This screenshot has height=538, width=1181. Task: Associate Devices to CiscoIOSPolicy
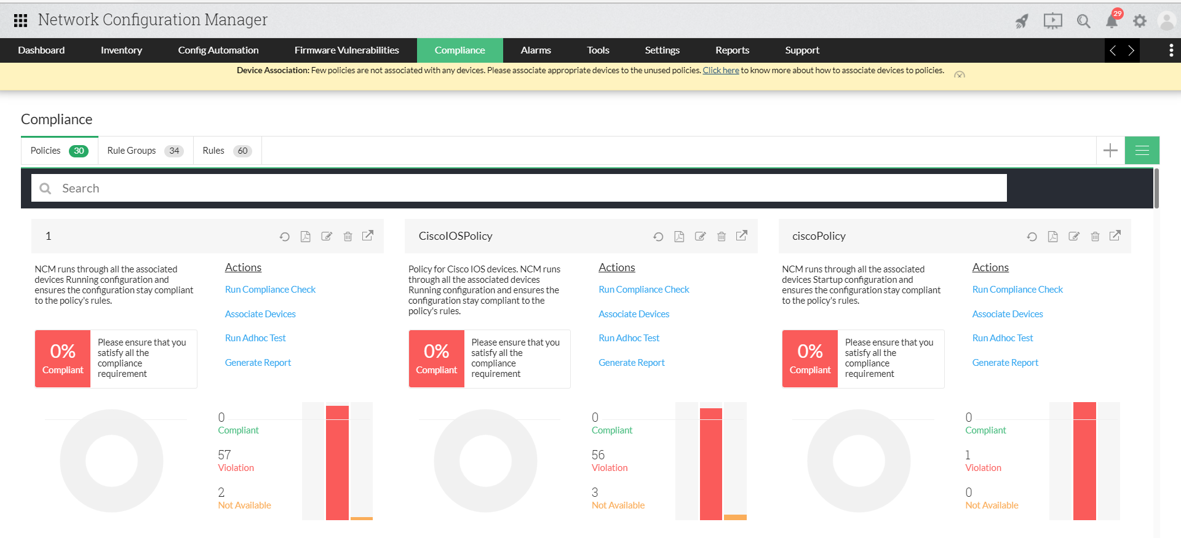[x=634, y=314]
